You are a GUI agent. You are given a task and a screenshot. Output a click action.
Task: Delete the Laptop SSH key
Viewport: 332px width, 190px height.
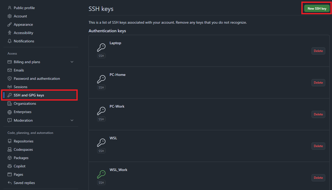[318, 51]
